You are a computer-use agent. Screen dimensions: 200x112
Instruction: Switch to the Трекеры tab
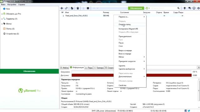point(99,68)
